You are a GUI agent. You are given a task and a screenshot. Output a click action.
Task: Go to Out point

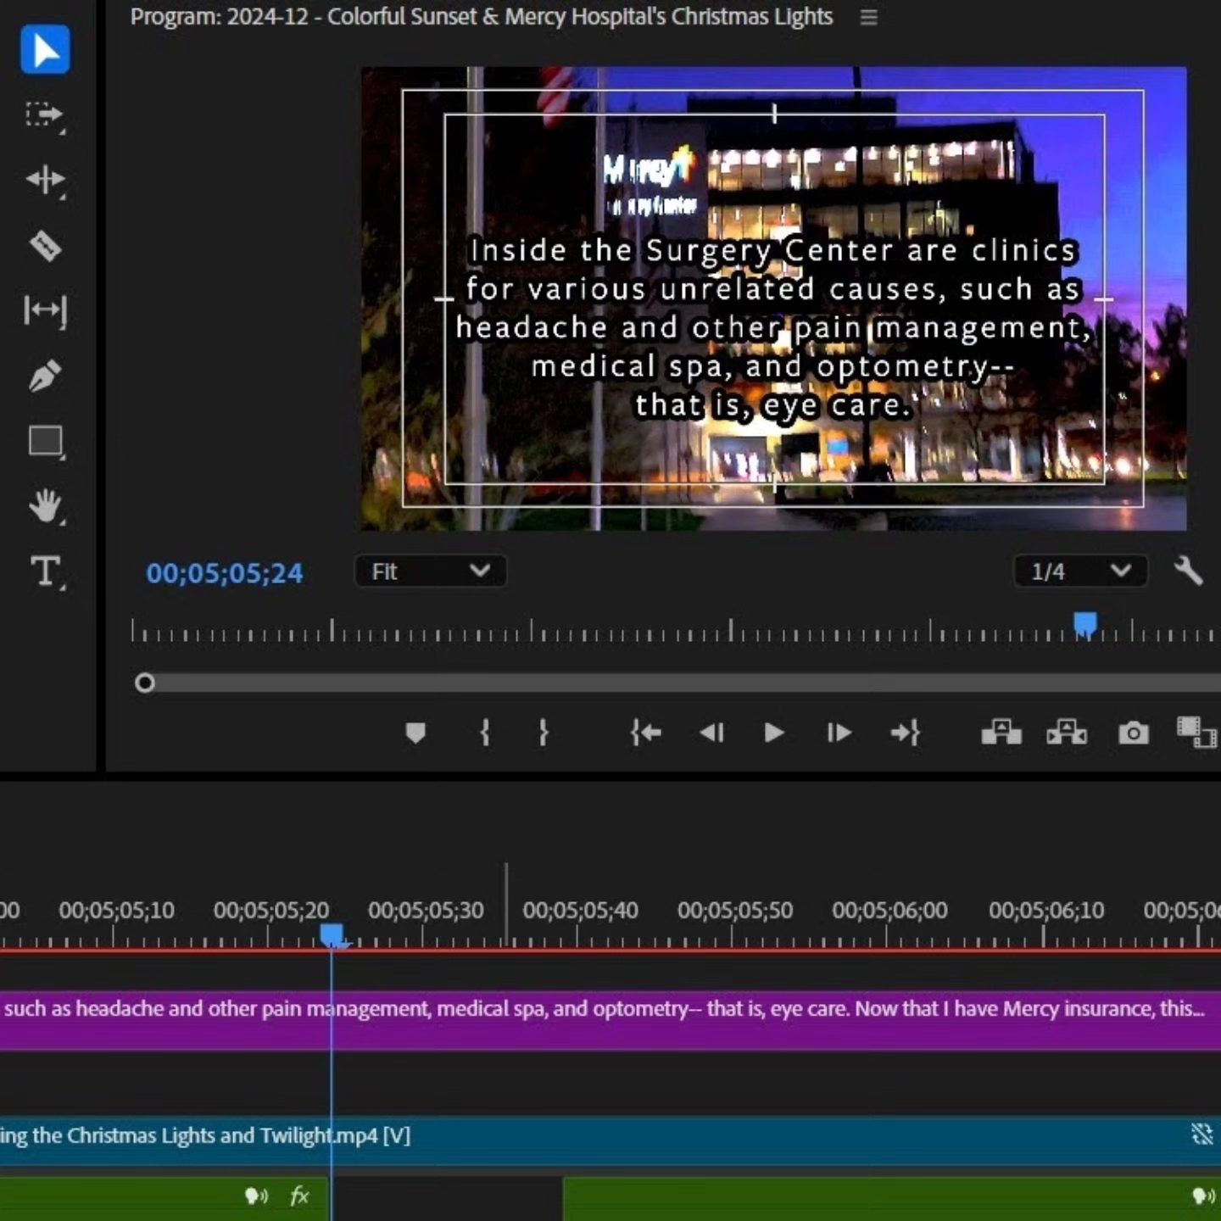pyautogui.click(x=905, y=733)
